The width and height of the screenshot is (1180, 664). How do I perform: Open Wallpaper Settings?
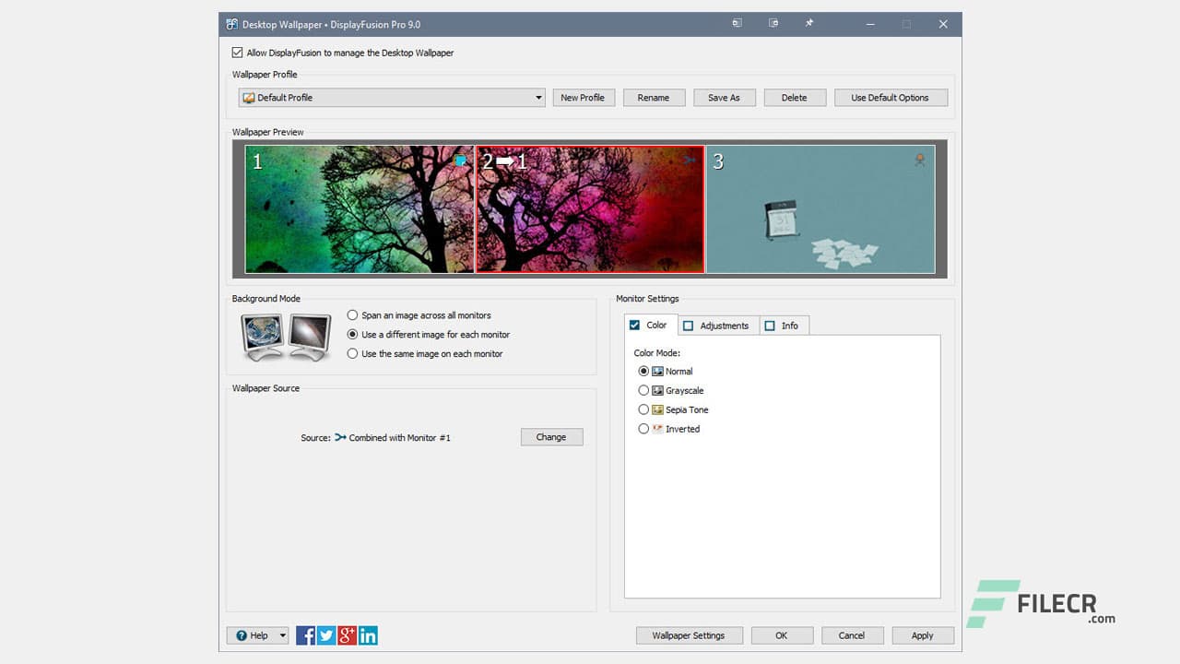tap(689, 634)
